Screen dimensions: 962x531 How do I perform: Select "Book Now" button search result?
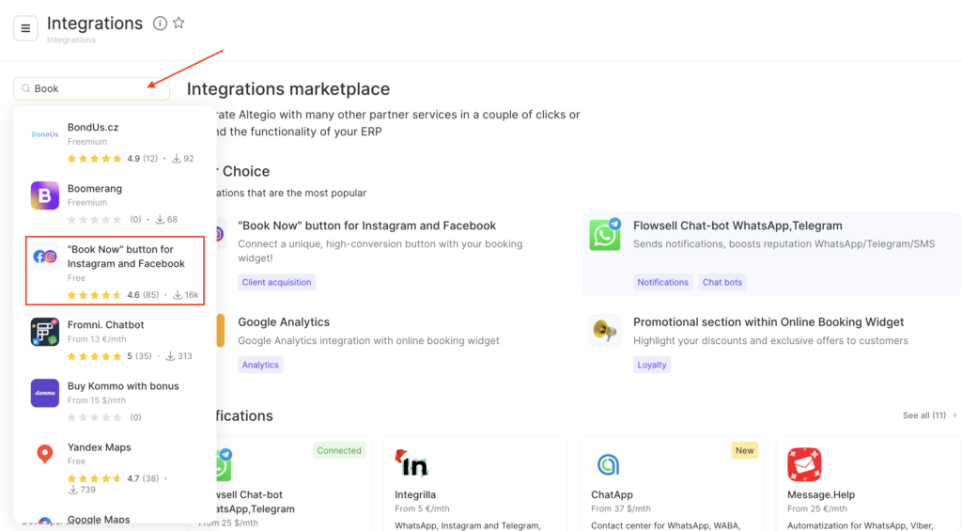coord(126,257)
